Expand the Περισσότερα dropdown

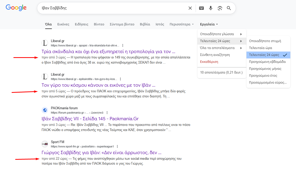[182, 24]
